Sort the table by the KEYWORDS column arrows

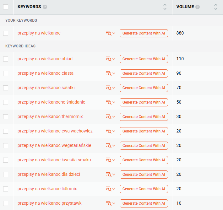point(165,7)
